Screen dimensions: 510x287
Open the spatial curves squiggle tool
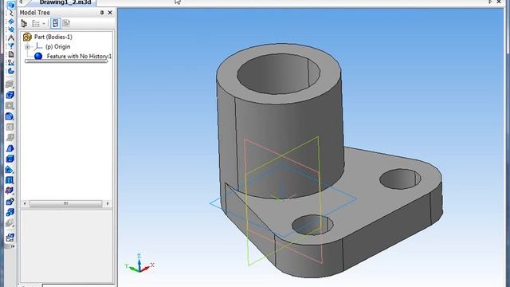point(10,13)
